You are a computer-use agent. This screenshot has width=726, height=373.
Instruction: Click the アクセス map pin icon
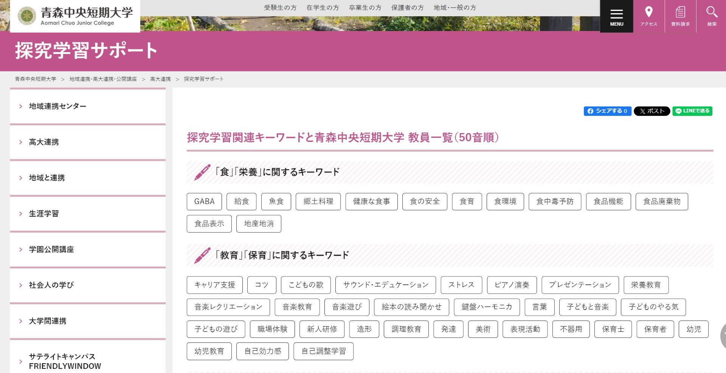(x=648, y=16)
